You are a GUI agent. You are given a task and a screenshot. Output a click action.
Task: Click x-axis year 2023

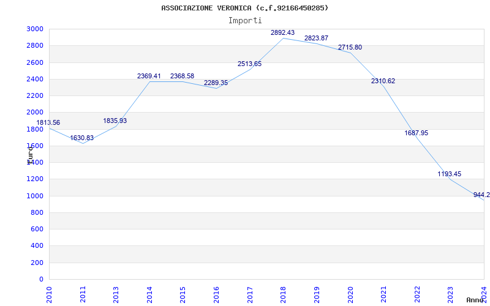pos(451,295)
